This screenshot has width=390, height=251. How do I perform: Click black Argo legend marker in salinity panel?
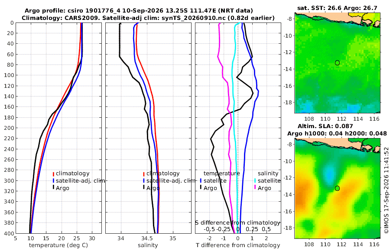coord(144,187)
